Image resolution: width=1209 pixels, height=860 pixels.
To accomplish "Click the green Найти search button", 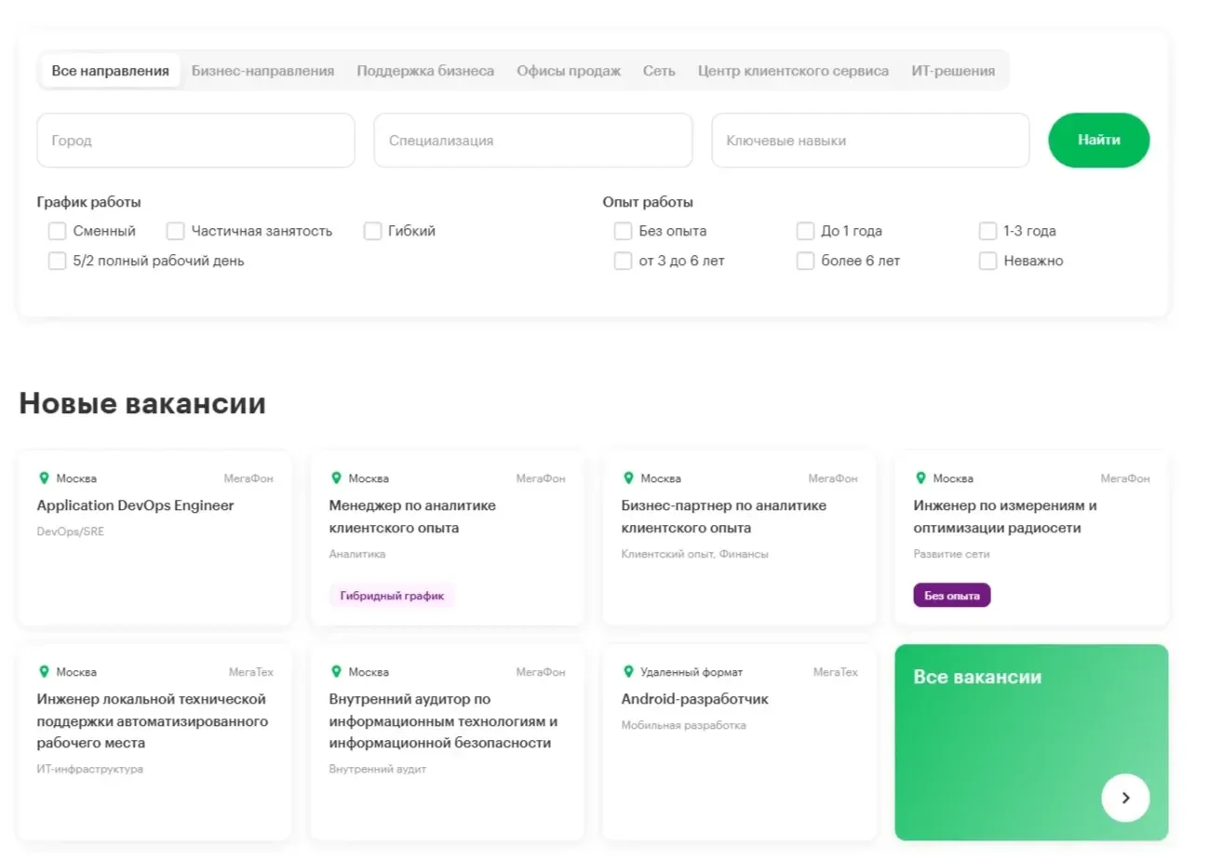I will tap(1099, 141).
